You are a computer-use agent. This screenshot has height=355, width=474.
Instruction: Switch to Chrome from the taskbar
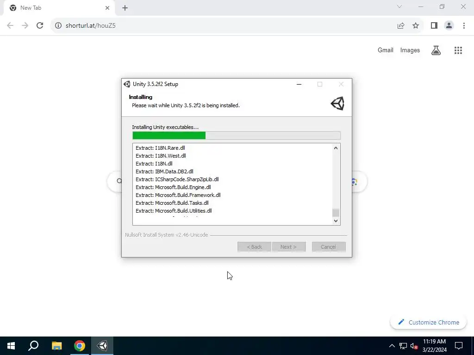[x=80, y=346]
